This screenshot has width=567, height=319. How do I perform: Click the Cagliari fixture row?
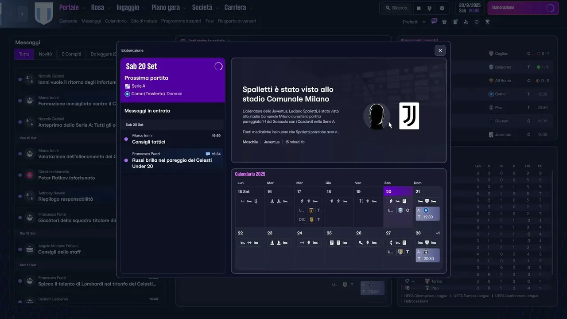click(519, 54)
